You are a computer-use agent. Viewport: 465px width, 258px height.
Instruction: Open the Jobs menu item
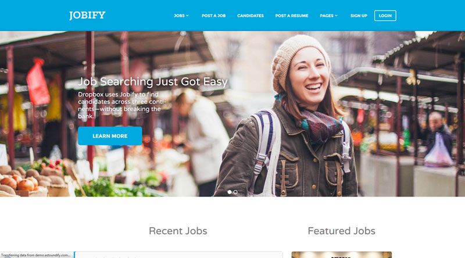(x=179, y=16)
